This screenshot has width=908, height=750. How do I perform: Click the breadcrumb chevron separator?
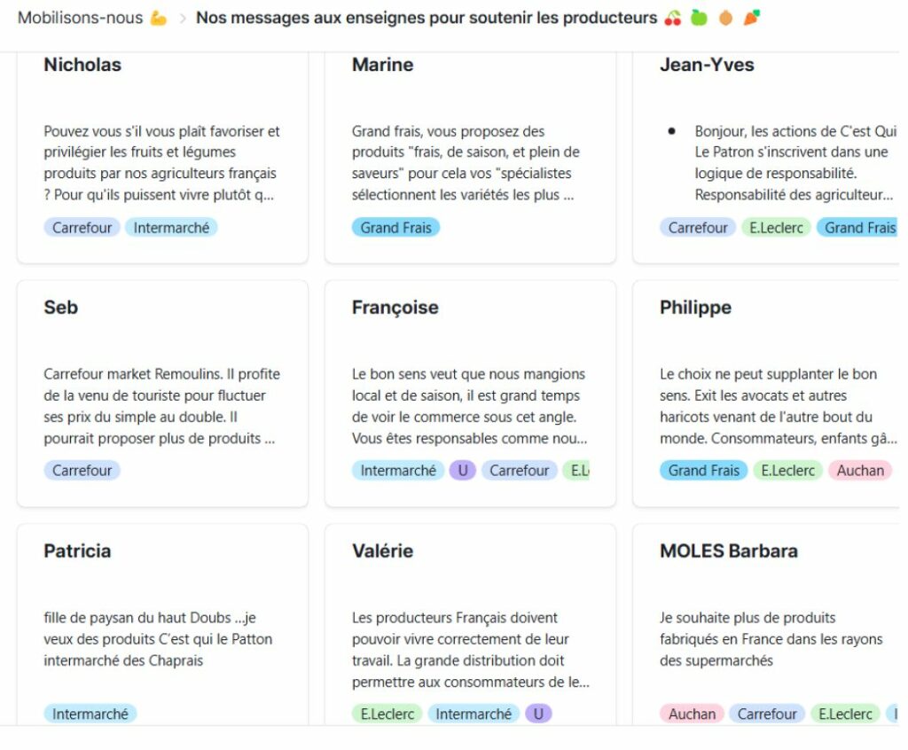(182, 19)
